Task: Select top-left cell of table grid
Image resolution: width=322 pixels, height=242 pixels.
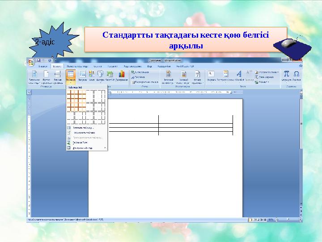Action: (x=69, y=92)
